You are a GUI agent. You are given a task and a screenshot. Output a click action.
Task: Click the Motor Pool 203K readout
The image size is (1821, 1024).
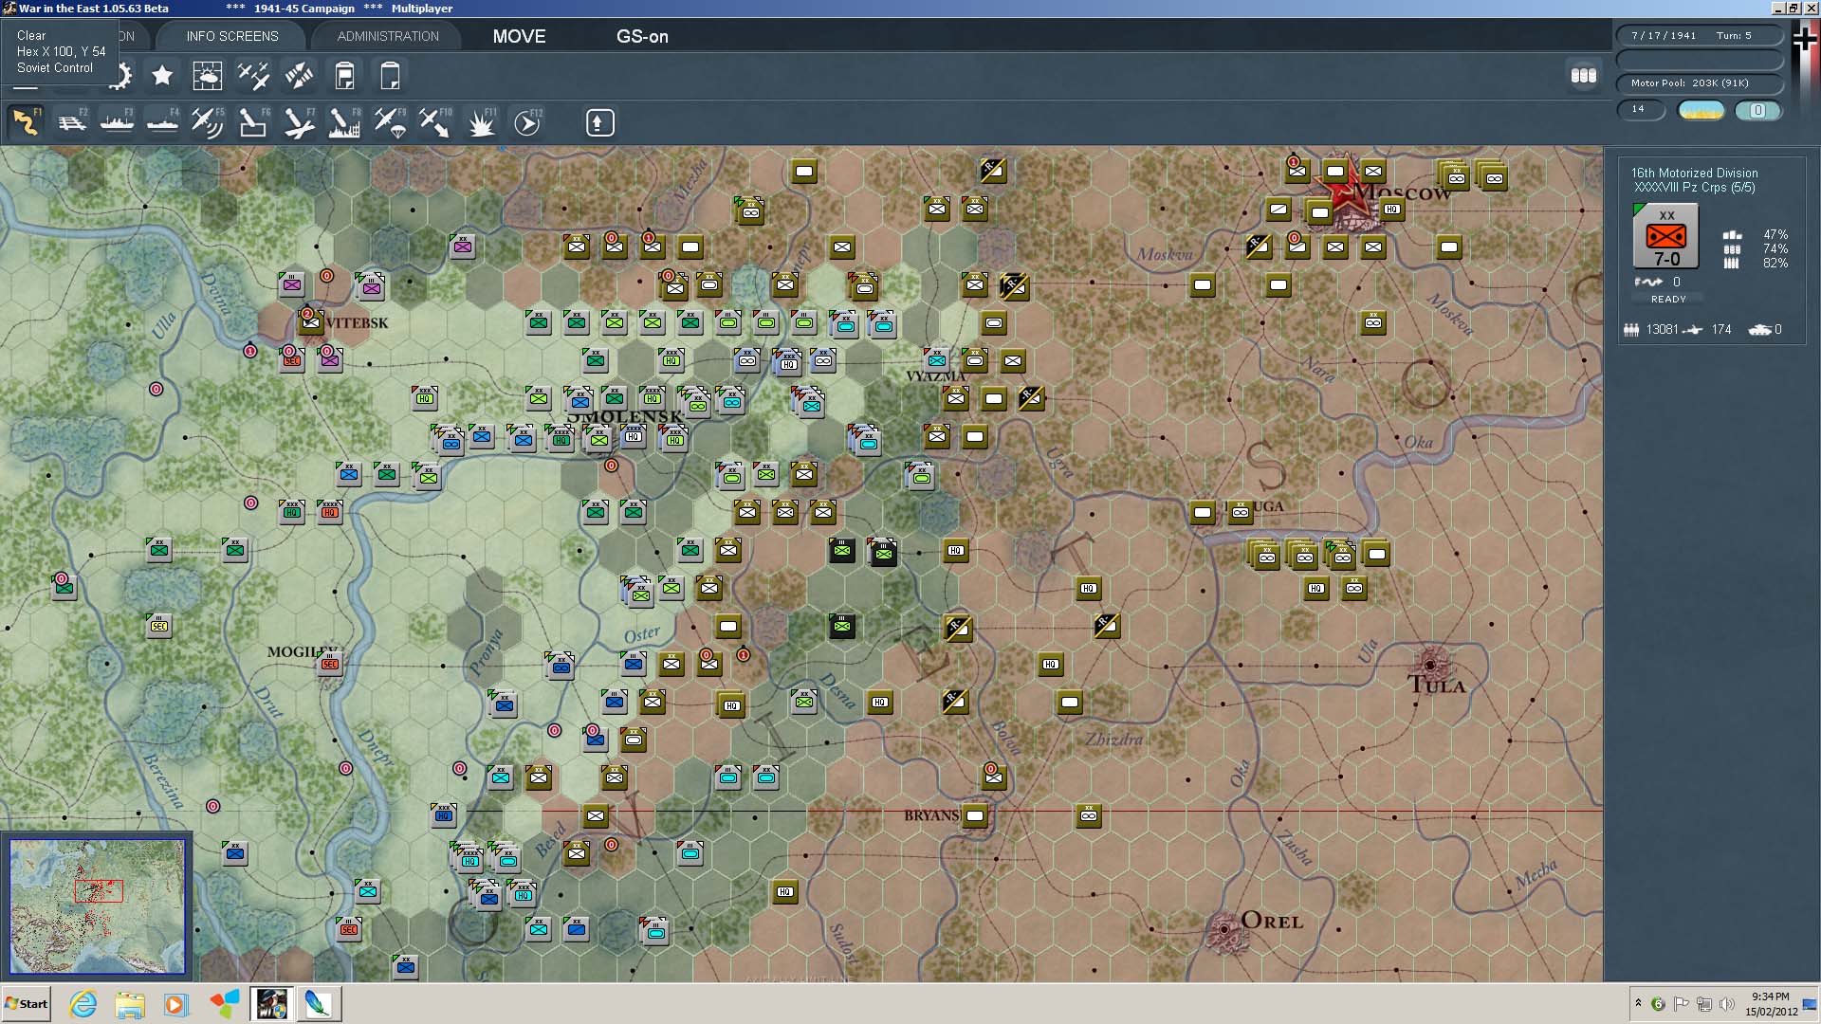click(x=1700, y=82)
